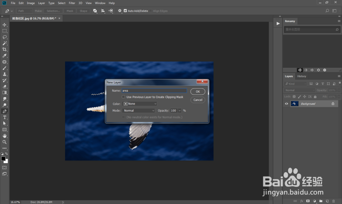Open the Filter menu
Viewport: 342px width, 204px height.
pyautogui.click(x=72, y=3)
